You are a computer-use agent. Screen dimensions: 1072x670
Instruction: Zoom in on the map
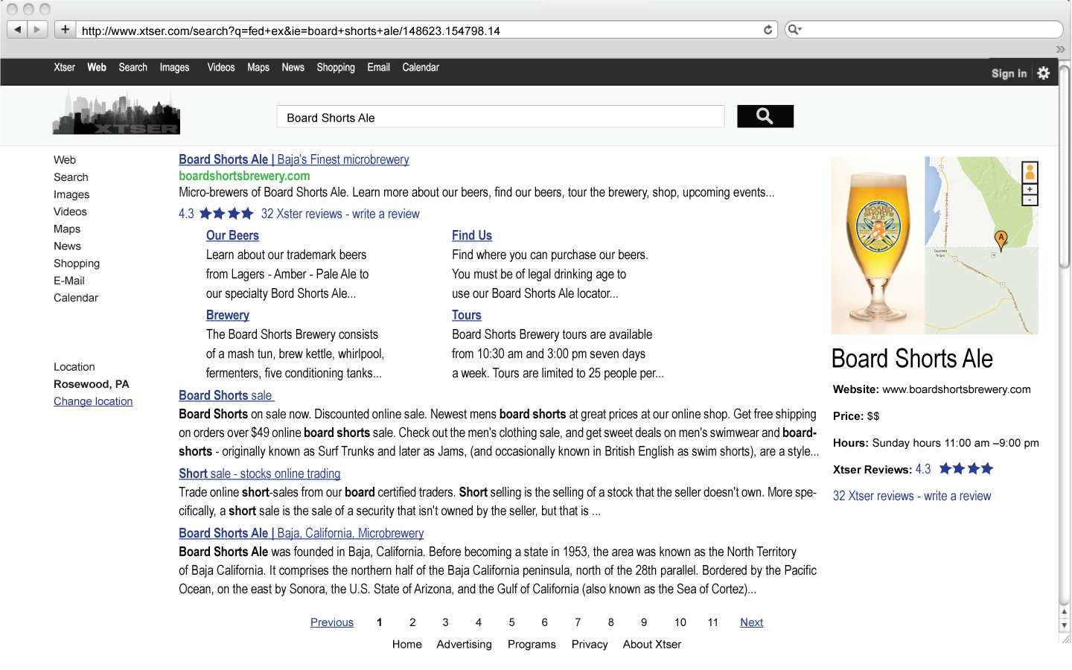1030,190
